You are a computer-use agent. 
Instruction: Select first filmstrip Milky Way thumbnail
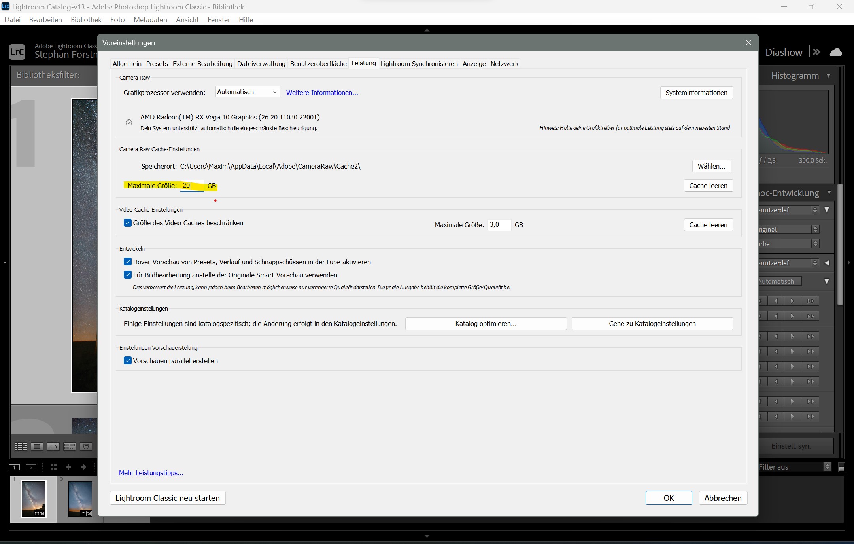point(34,499)
